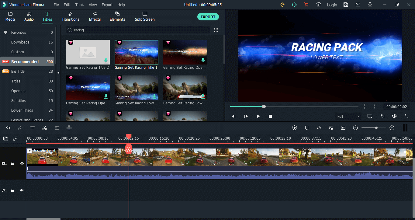Click the save project icon

346,5
